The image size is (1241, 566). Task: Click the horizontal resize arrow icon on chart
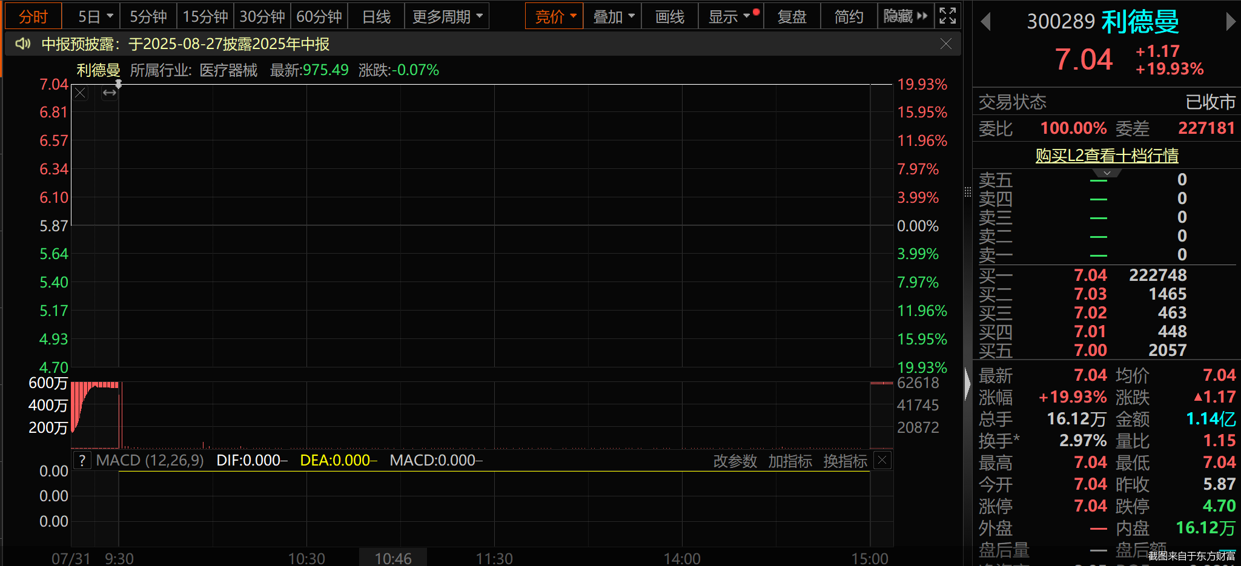click(x=110, y=93)
